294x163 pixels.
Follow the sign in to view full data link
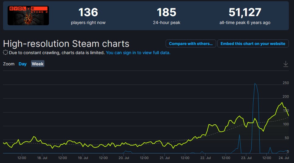pos(138,53)
